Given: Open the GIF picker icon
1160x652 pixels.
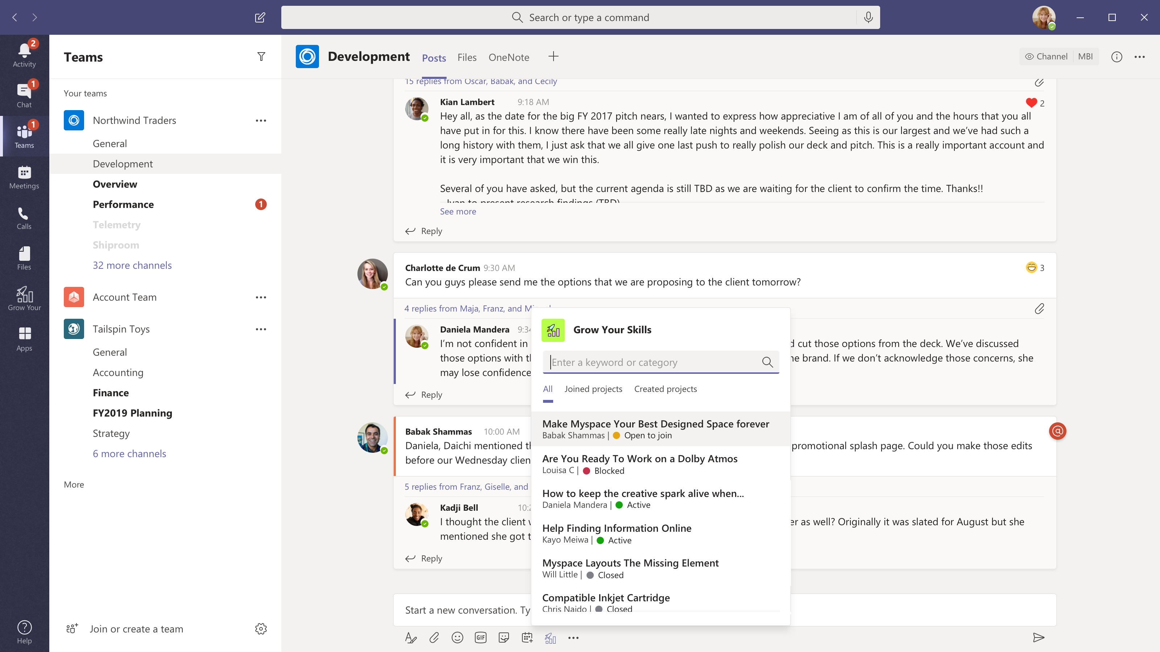Looking at the screenshot, I should pyautogui.click(x=480, y=638).
